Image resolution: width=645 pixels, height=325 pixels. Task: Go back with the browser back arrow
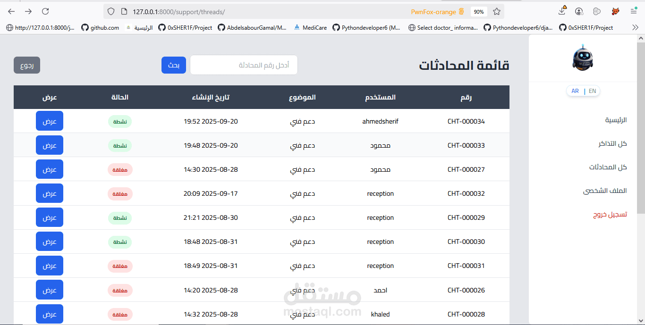(11, 11)
